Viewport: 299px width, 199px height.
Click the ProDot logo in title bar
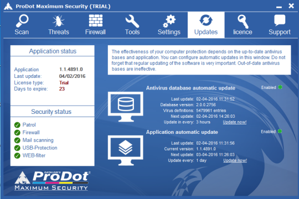(8, 6)
